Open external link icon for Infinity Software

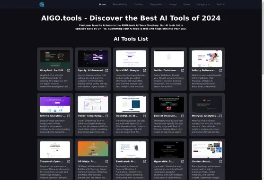220,71
